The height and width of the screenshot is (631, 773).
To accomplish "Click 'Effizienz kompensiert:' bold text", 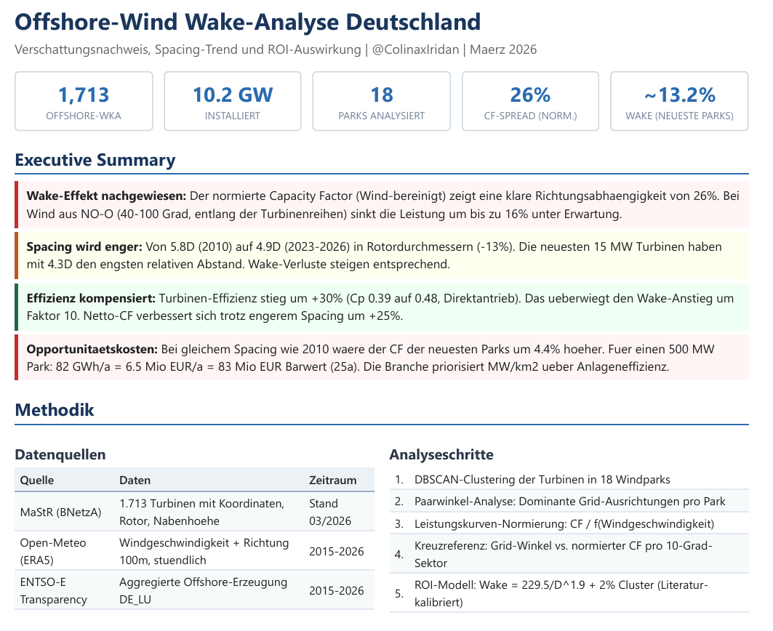I will 91,298.
